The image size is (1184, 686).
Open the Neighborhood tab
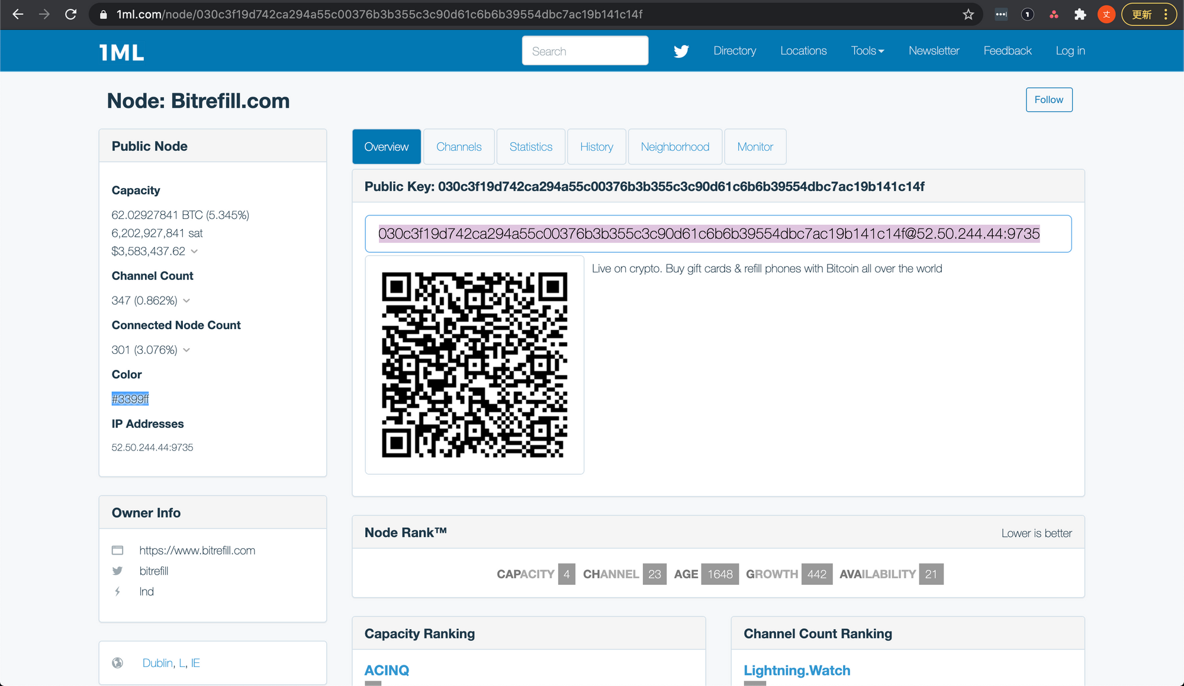(675, 147)
